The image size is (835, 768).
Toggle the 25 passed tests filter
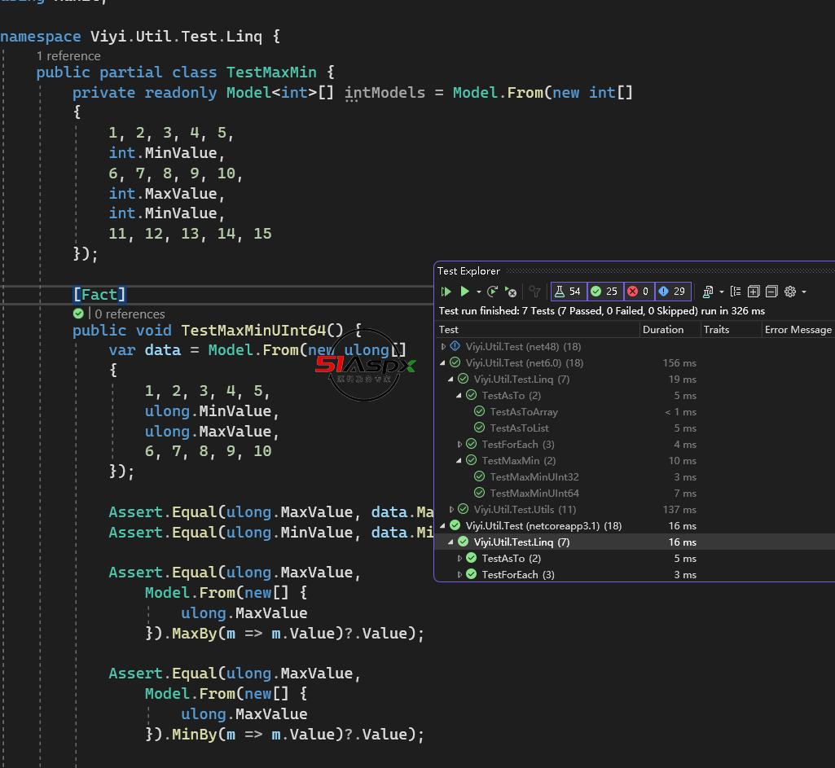pos(605,292)
